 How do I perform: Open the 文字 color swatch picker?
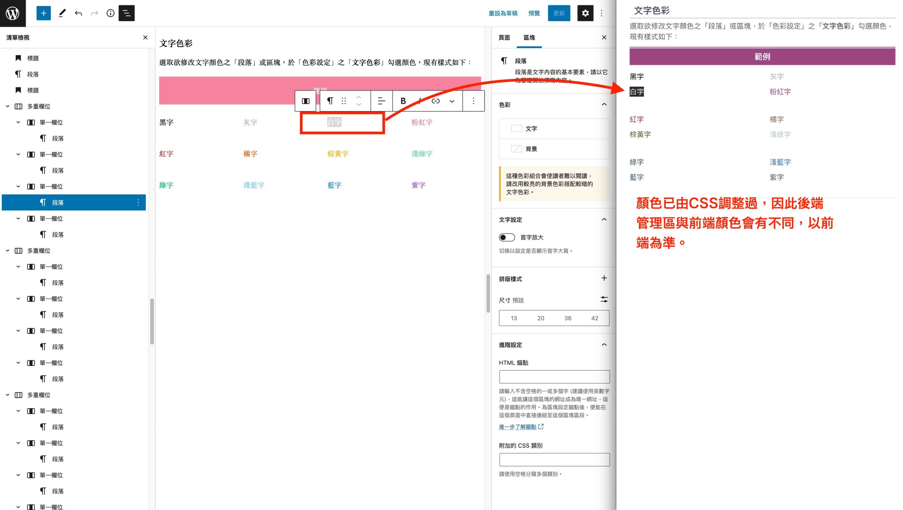pos(554,129)
